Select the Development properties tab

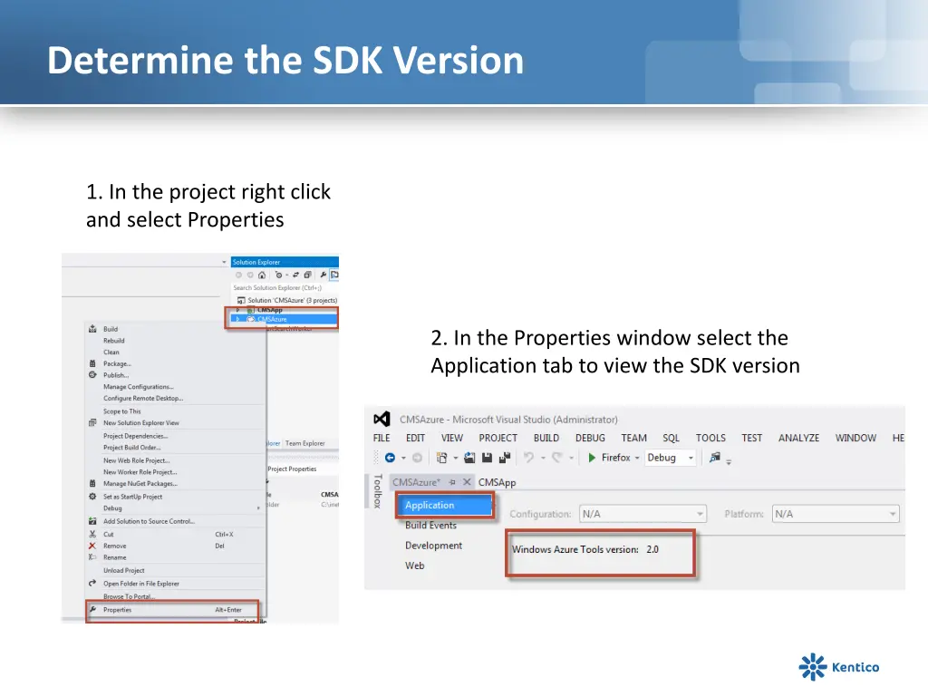[433, 545]
